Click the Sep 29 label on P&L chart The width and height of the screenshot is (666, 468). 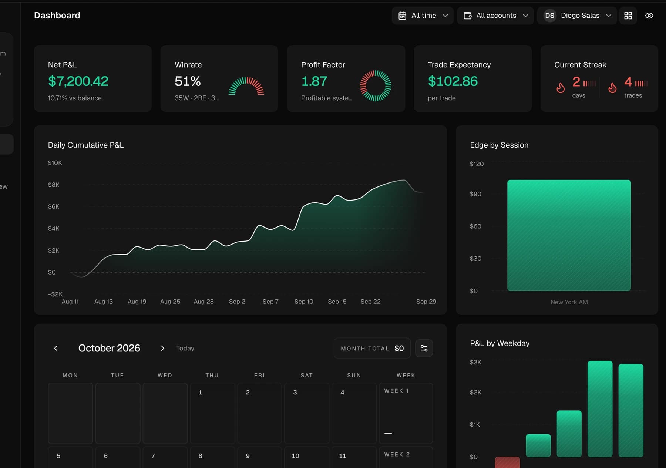(x=426, y=302)
